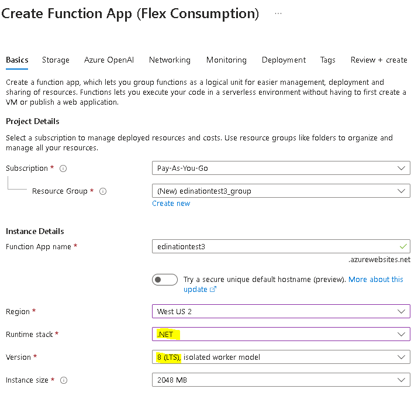Screen dimensions: 418x399
Task: Click the 'Instance Details' heading
Action: [x=35, y=231]
